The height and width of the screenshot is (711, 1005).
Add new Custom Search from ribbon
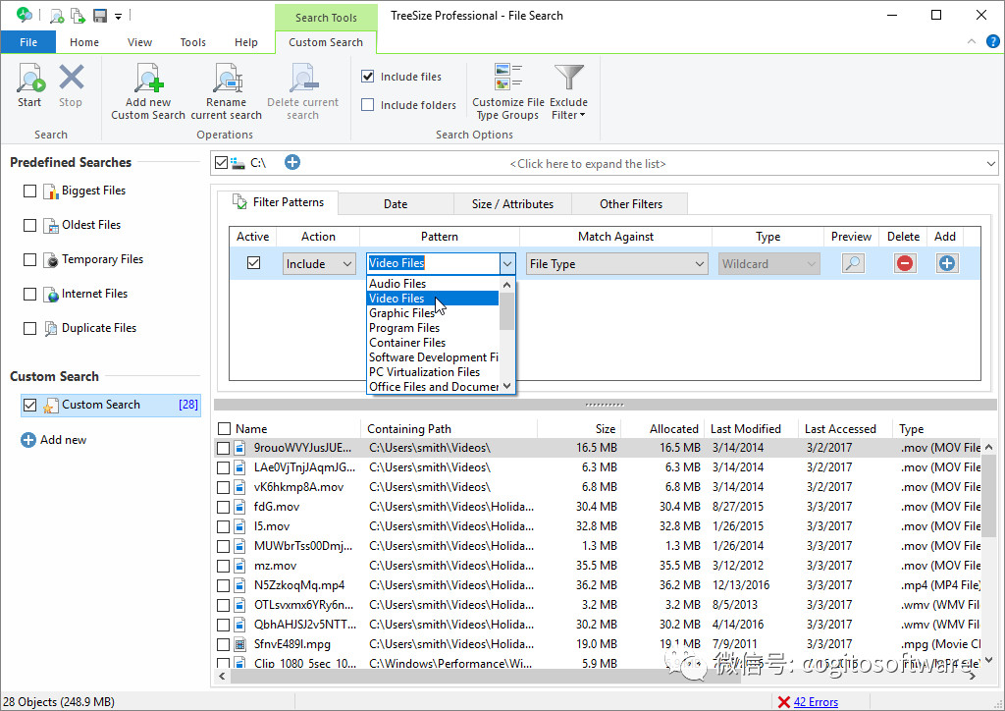tap(148, 91)
